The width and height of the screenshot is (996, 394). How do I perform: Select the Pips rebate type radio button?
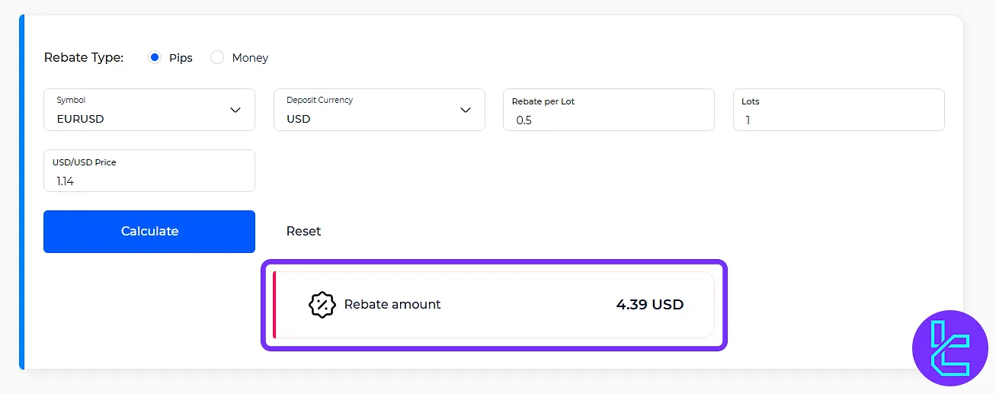155,57
